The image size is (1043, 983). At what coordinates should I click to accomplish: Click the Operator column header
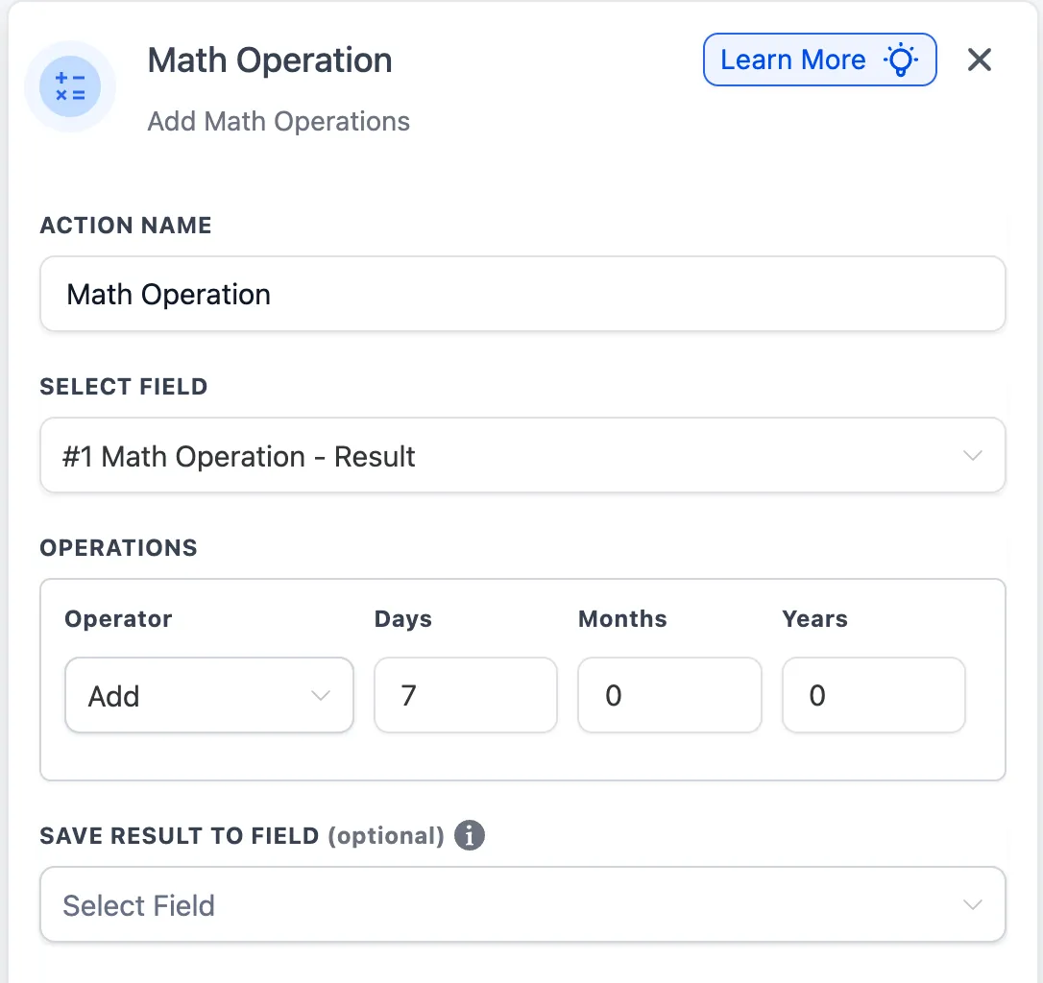coord(118,618)
